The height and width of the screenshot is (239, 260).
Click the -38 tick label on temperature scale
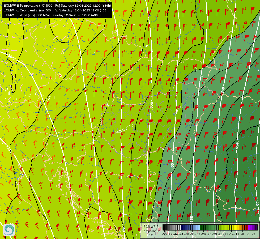(x=186, y=234)
